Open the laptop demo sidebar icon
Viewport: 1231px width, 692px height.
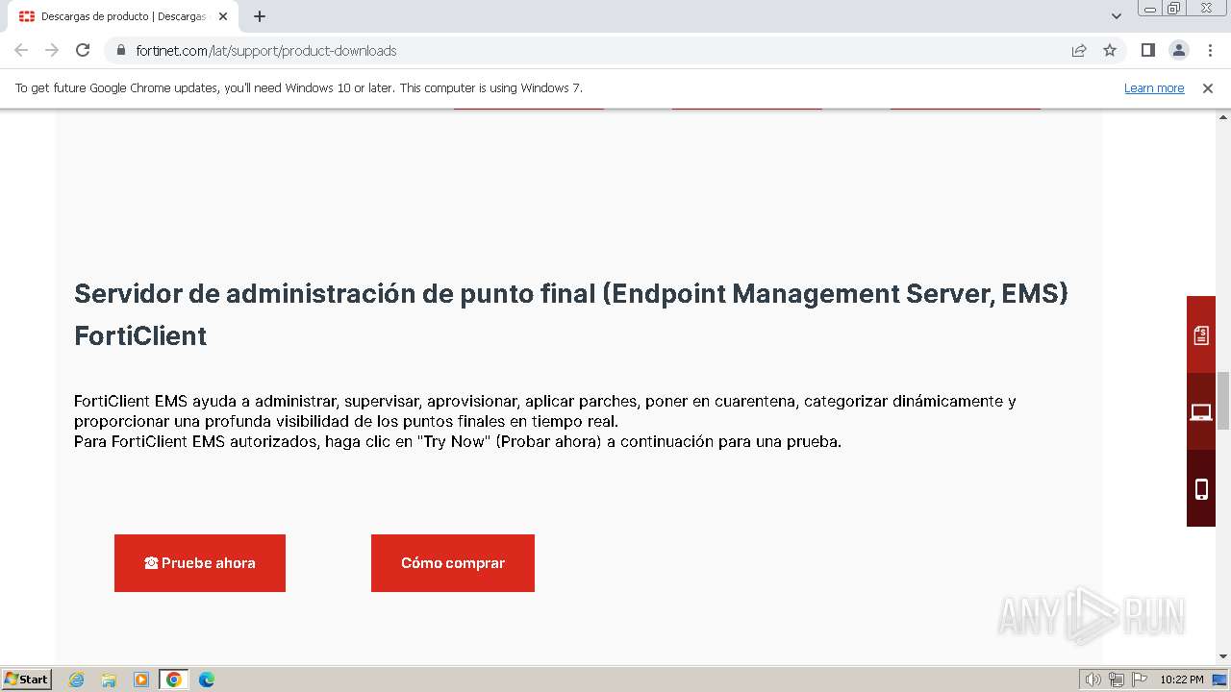point(1201,411)
